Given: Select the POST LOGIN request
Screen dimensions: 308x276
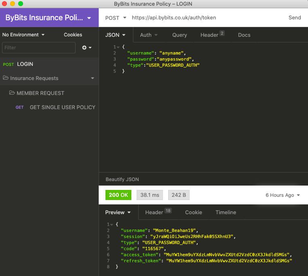Looking at the screenshot, I should click(49, 64).
